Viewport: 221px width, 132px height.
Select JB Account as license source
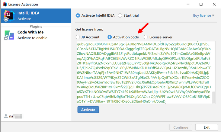(x=78, y=37)
